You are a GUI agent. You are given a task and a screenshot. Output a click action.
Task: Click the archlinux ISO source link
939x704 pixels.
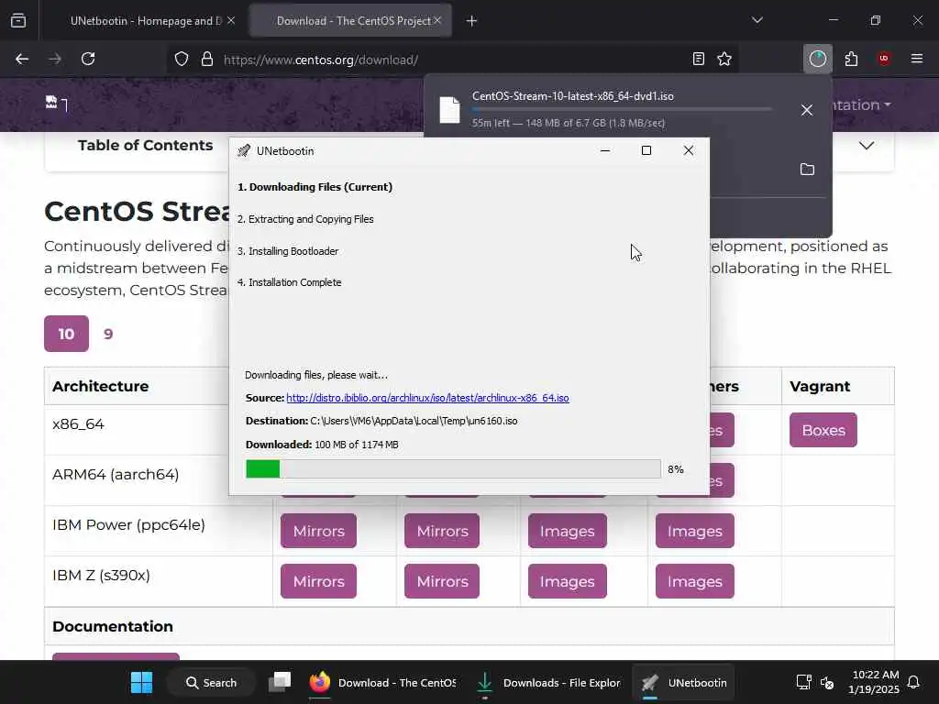pyautogui.click(x=427, y=398)
